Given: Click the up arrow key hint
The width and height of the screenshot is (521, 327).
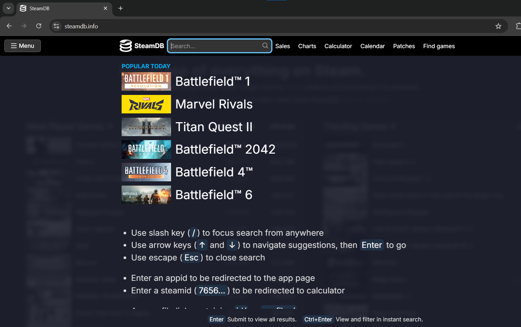Looking at the screenshot, I should 202,245.
